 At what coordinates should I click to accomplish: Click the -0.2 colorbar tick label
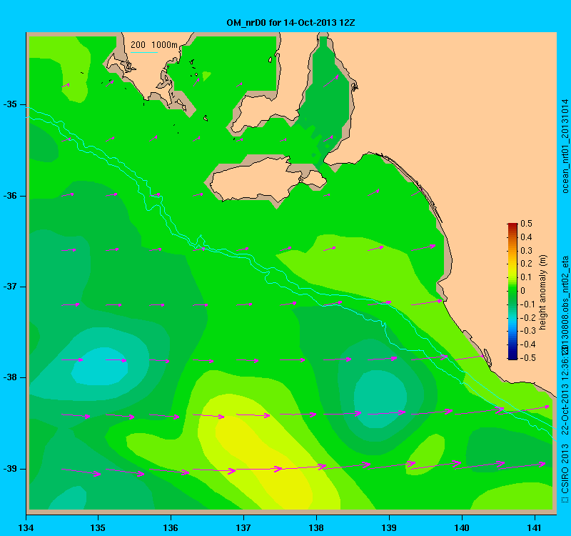click(527, 317)
